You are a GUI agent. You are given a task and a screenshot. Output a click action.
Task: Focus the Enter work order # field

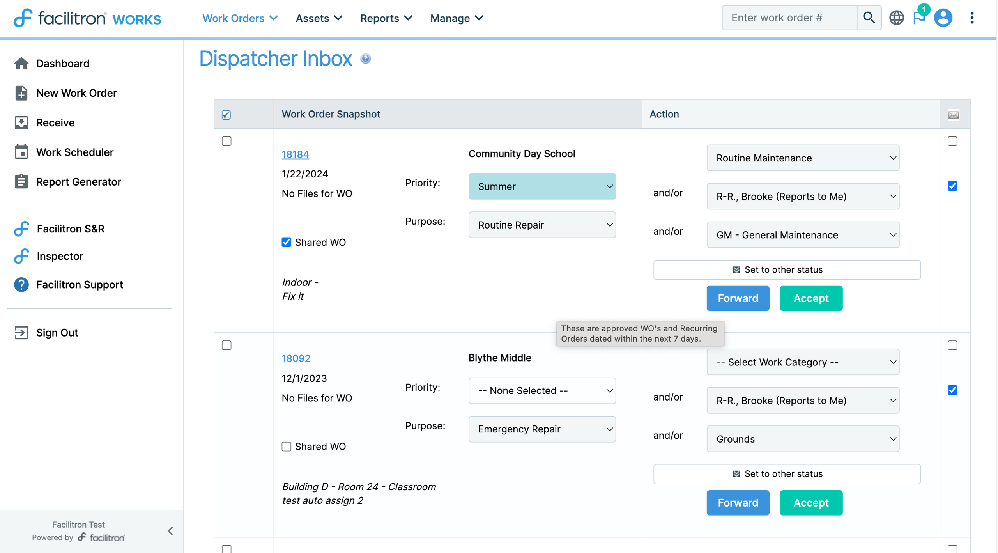point(788,18)
